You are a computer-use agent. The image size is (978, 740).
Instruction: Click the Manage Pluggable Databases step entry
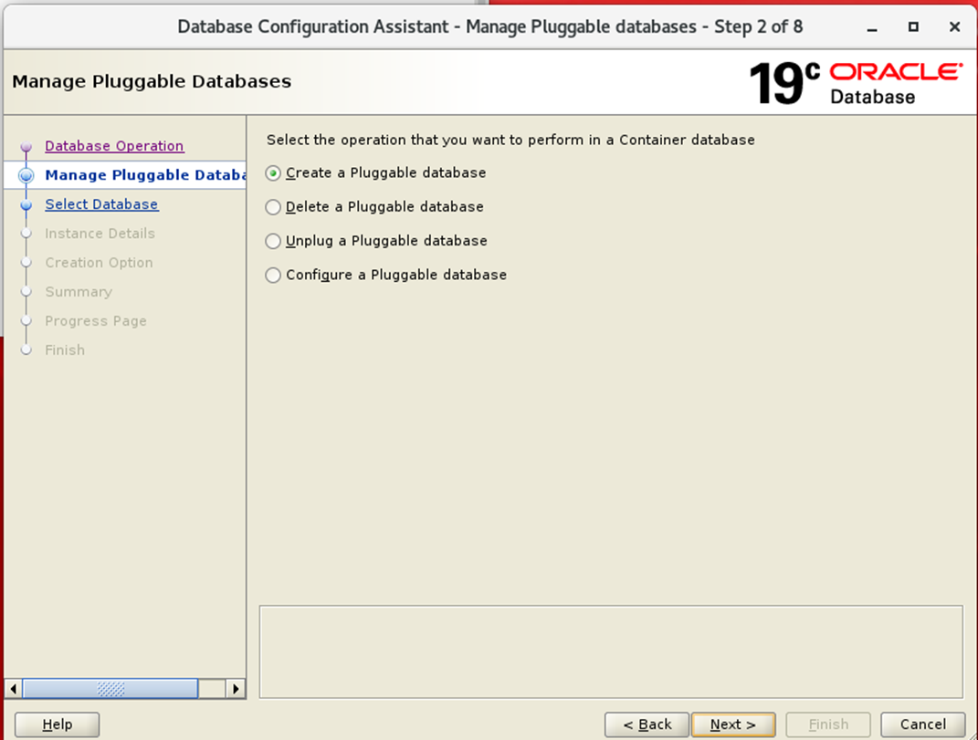(144, 175)
